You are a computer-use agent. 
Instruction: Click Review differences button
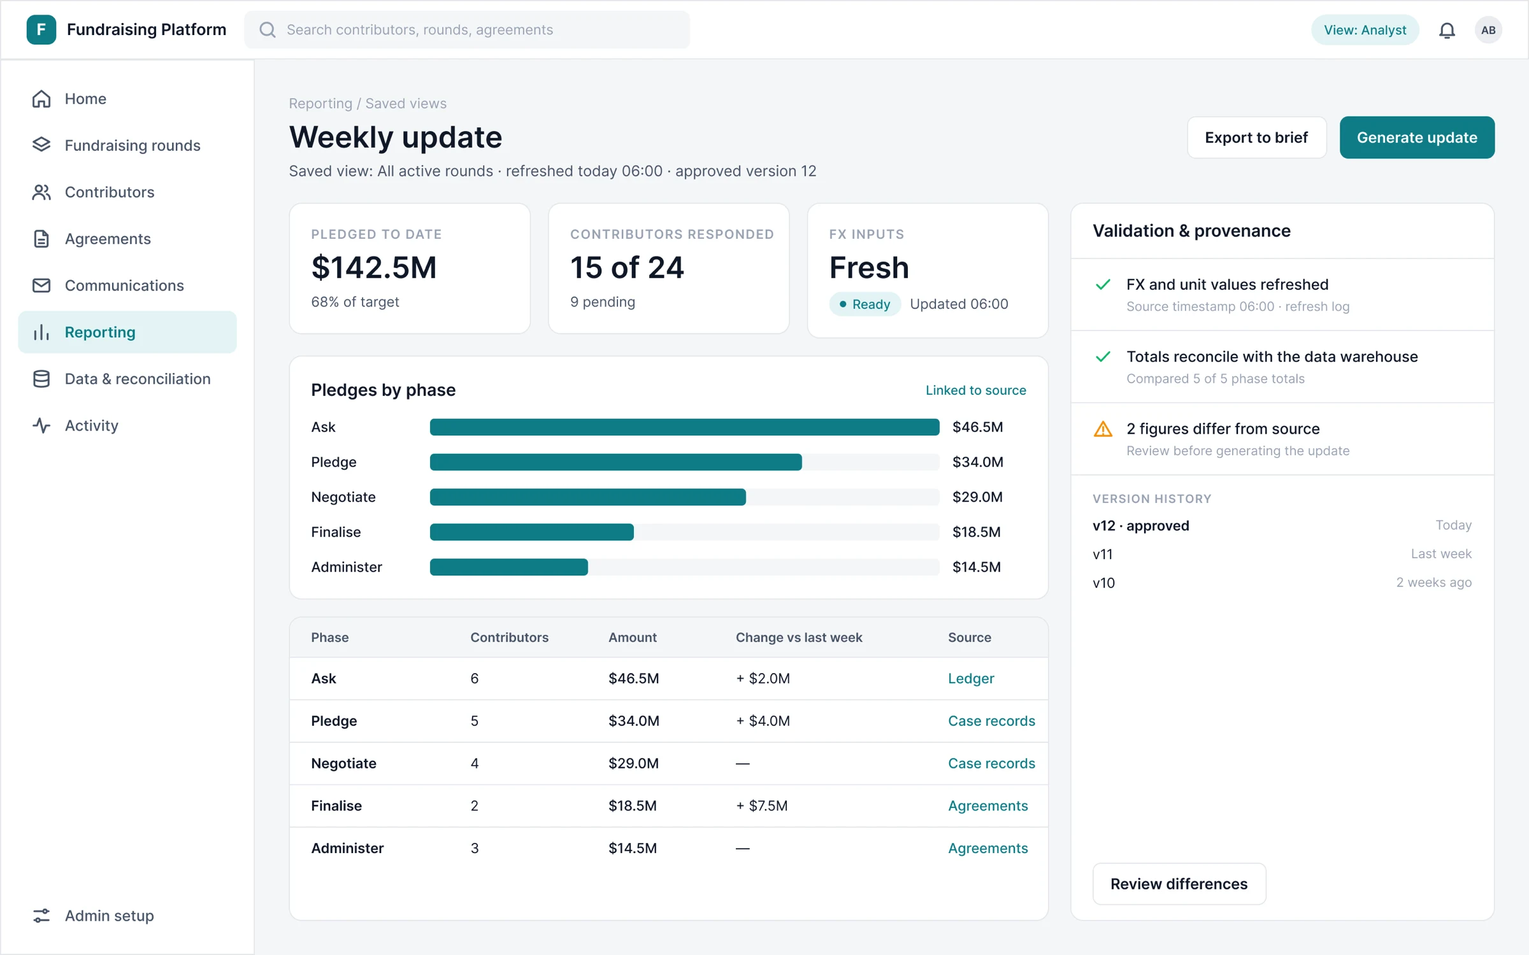[x=1179, y=884]
